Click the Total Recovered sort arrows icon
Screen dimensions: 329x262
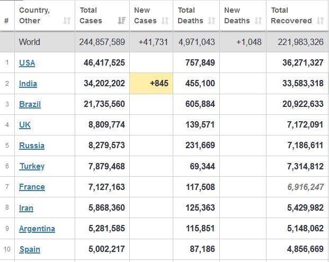click(320, 21)
